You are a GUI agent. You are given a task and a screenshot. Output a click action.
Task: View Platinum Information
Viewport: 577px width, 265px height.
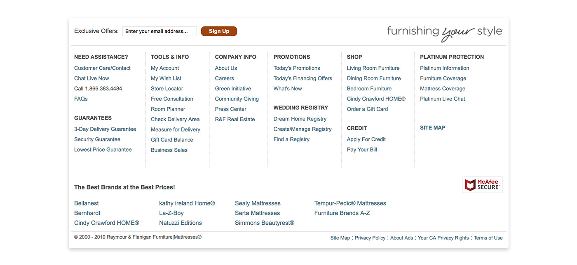445,68
